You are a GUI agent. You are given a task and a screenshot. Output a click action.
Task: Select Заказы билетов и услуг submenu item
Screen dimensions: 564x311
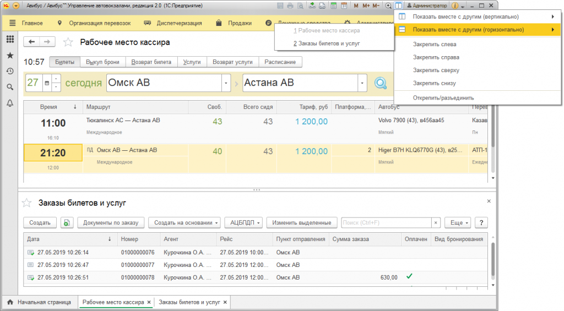(x=326, y=43)
